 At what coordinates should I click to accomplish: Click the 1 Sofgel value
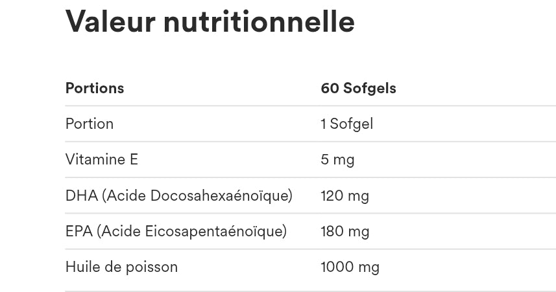click(347, 124)
